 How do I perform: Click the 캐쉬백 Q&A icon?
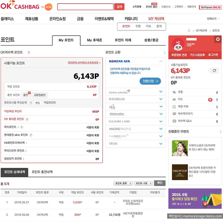click(174, 121)
